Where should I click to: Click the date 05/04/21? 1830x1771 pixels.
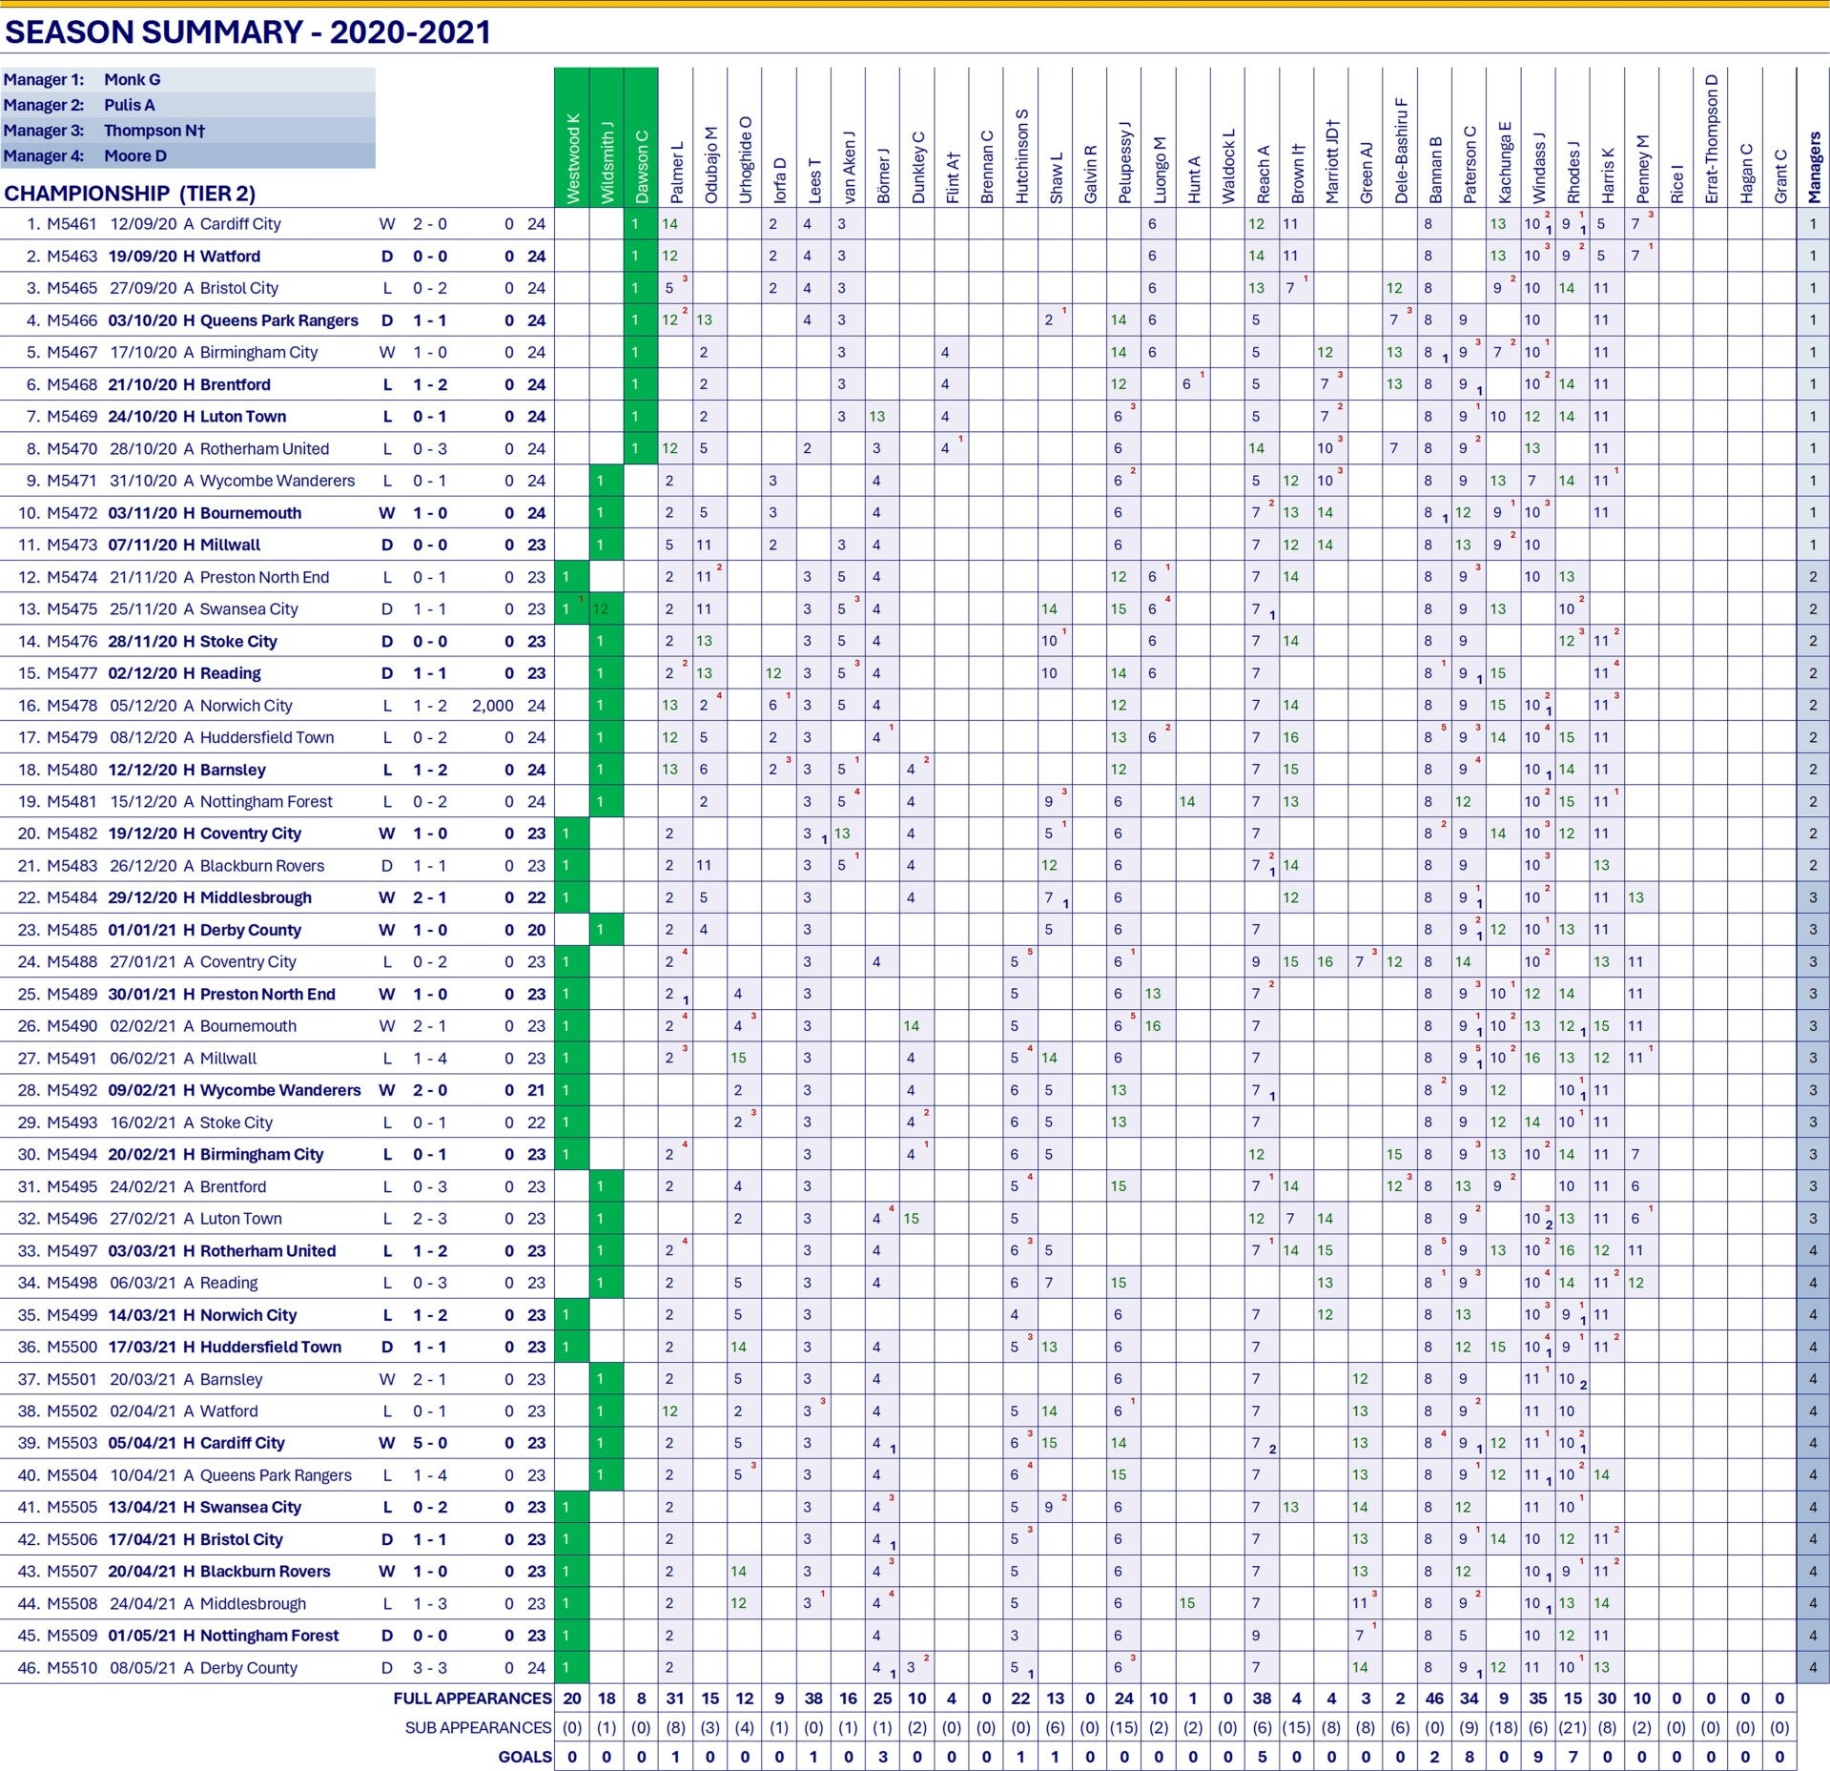[x=142, y=1443]
